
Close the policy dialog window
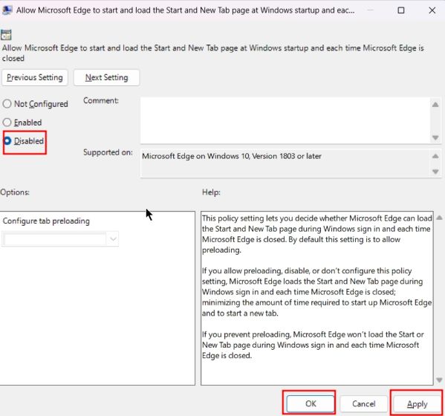pyautogui.click(x=432, y=10)
